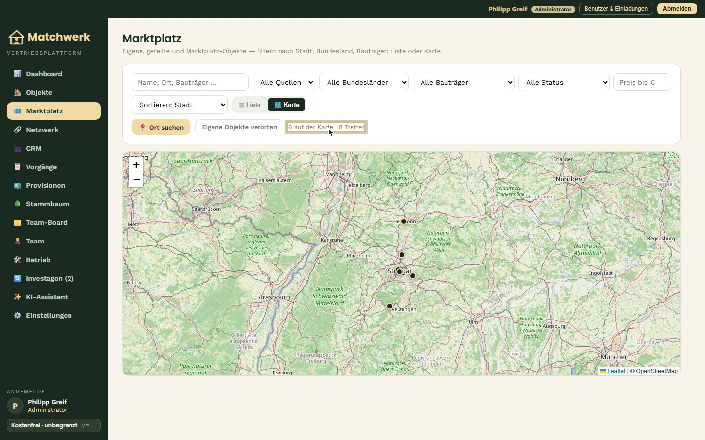Image resolution: width=705 pixels, height=440 pixels.
Task: Switch to Liste view
Action: [250, 105]
